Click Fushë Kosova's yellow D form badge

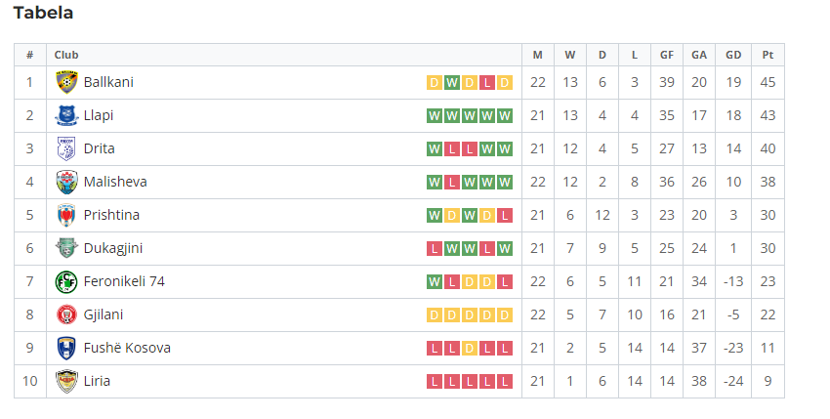click(470, 349)
